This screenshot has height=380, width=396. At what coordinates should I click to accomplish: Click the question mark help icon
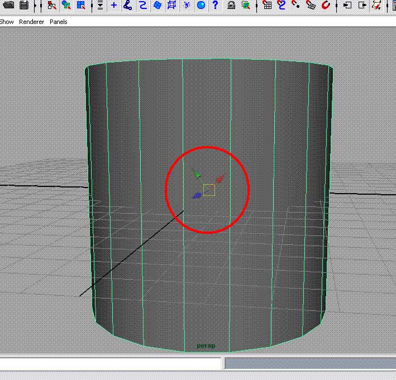pyautogui.click(x=215, y=6)
